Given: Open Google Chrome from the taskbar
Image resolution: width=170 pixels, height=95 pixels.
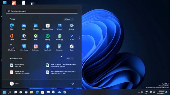Looking at the screenshot, I should [x=65, y=92].
